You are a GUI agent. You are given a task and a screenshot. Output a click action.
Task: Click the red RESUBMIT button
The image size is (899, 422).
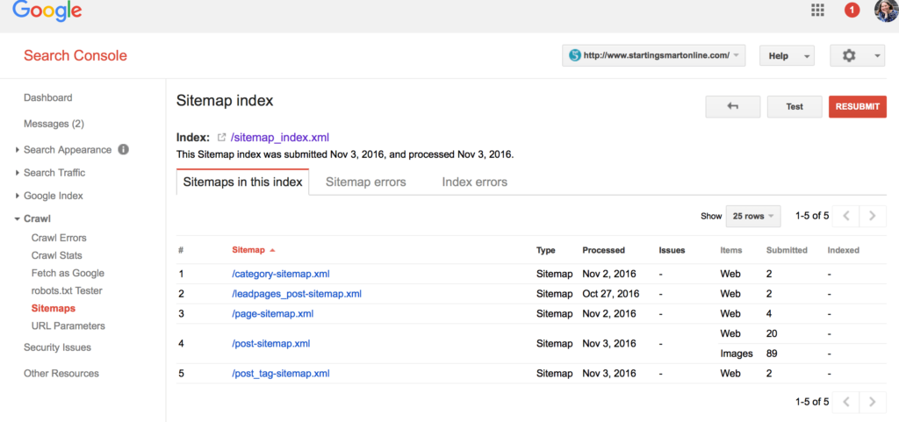(x=858, y=106)
